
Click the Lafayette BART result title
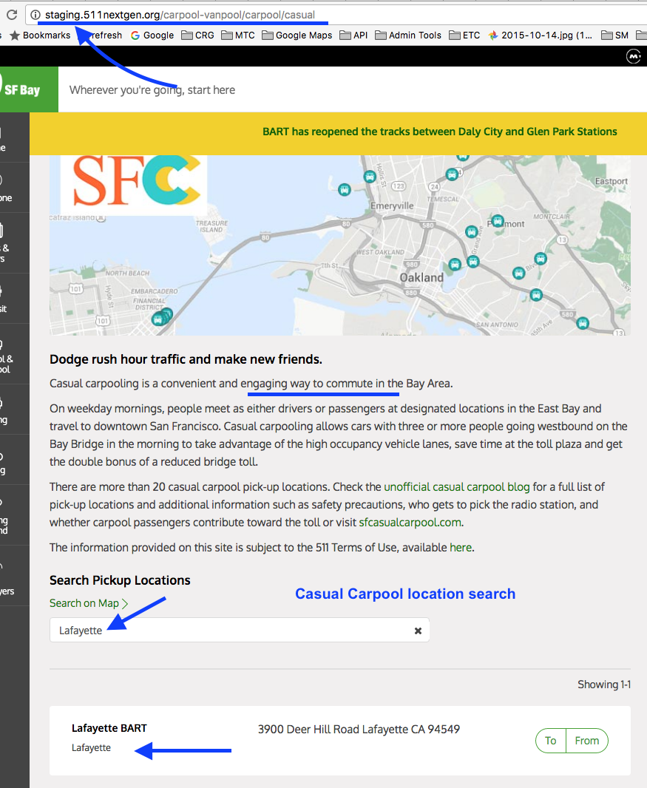pyautogui.click(x=109, y=728)
